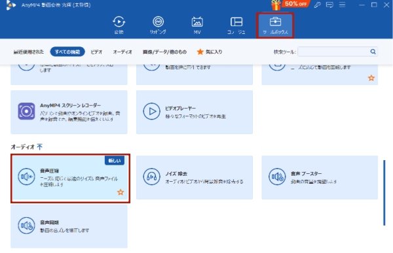Filter tools by ビデオ

click(96, 52)
